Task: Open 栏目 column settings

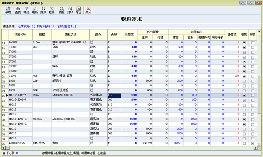Action: [52, 10]
